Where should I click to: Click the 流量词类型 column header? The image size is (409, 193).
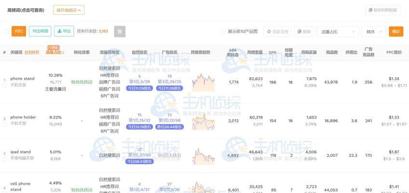pos(109,52)
